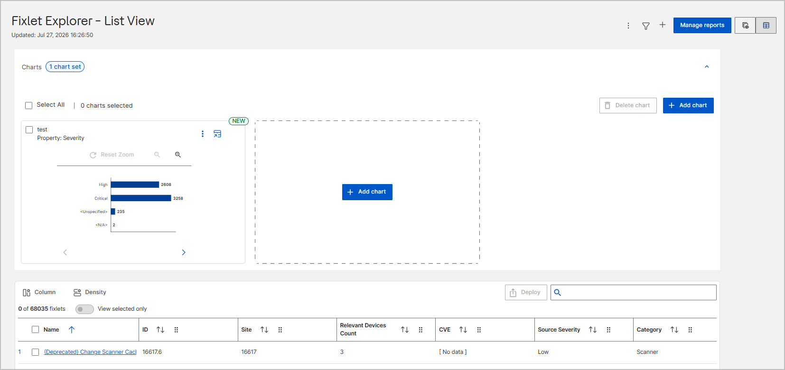Open the Density options

tap(90, 293)
